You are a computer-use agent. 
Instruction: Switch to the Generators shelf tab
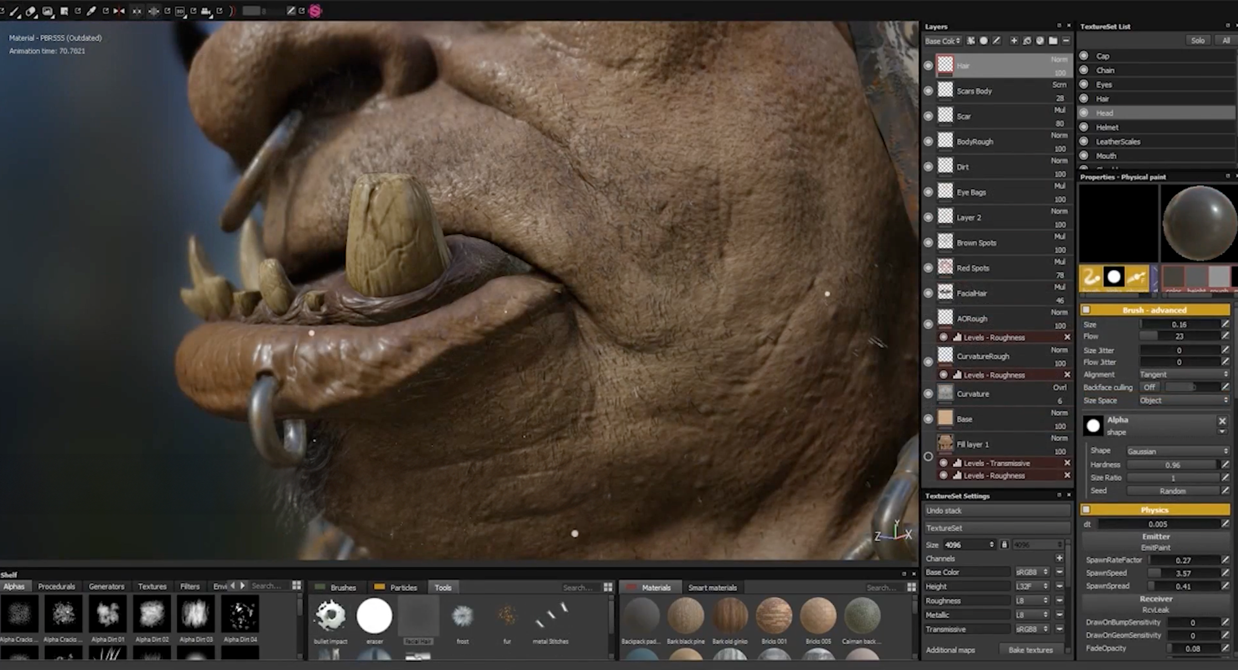tap(106, 587)
